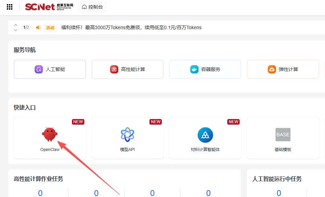325x197 pixels.
Task: Open 容器服务 Docker whale icon
Action: [x=194, y=69]
